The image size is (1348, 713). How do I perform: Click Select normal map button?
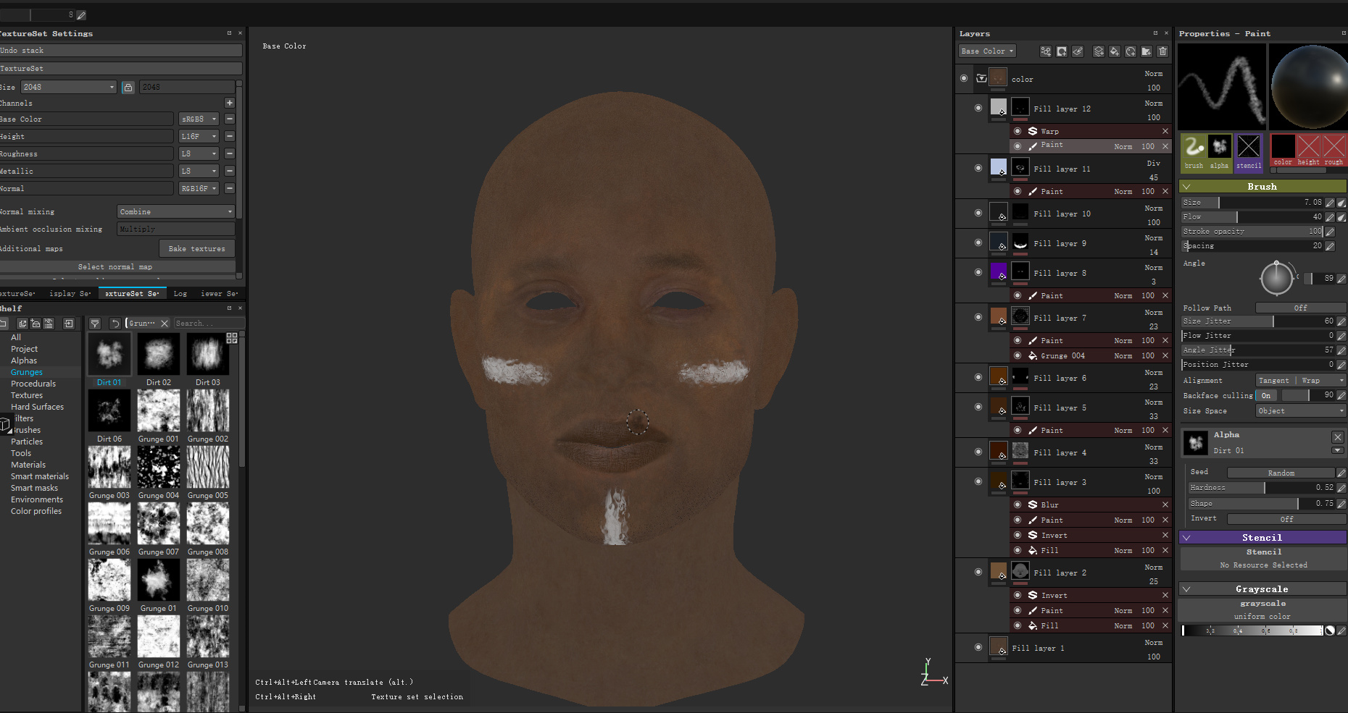click(x=115, y=266)
